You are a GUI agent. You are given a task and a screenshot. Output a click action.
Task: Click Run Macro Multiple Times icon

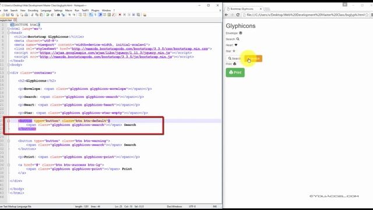point(133,15)
